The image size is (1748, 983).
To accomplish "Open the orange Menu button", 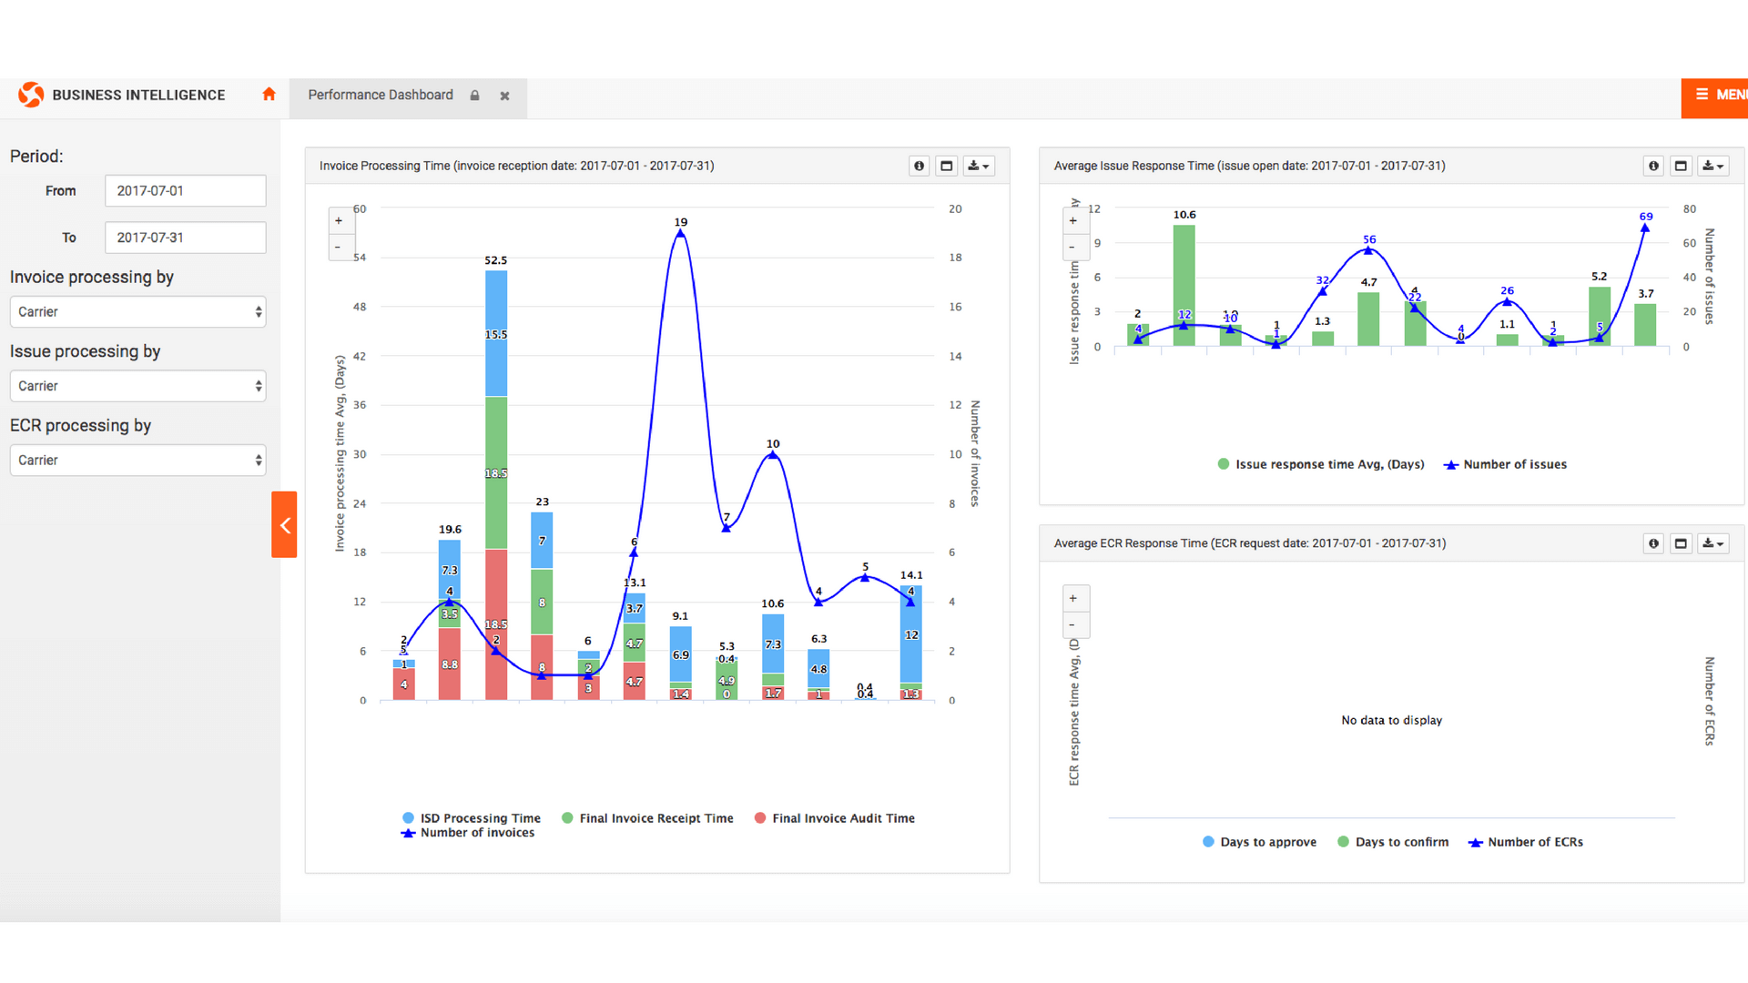I will (x=1716, y=95).
